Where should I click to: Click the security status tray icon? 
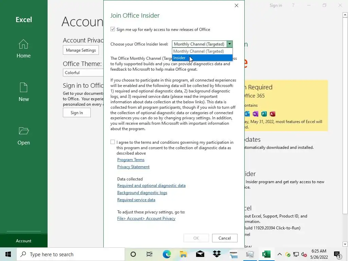(x=288, y=255)
